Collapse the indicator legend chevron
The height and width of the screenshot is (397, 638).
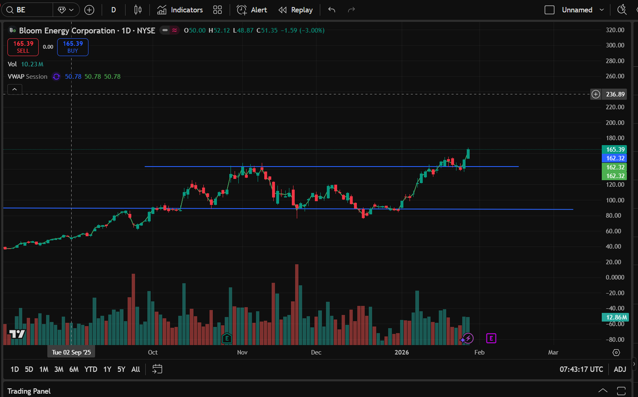tap(15, 89)
